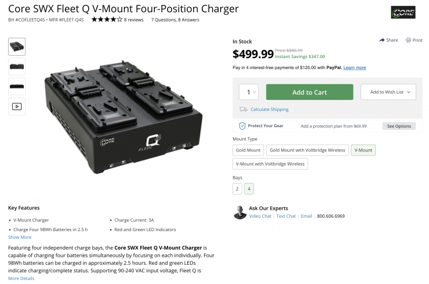The height and width of the screenshot is (284, 429).
Task: Expand key features with Show More
Action: click(x=20, y=237)
